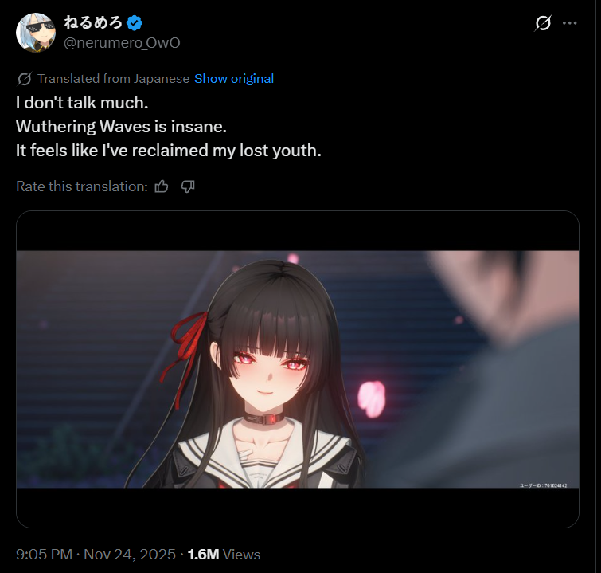Screen dimensions: 601x573
Task: Click the blue verified badge beside ねるめろ
Action: tap(135, 22)
